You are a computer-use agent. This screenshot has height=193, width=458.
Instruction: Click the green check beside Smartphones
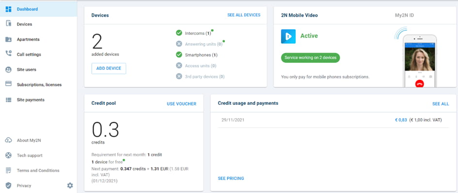coord(179,55)
